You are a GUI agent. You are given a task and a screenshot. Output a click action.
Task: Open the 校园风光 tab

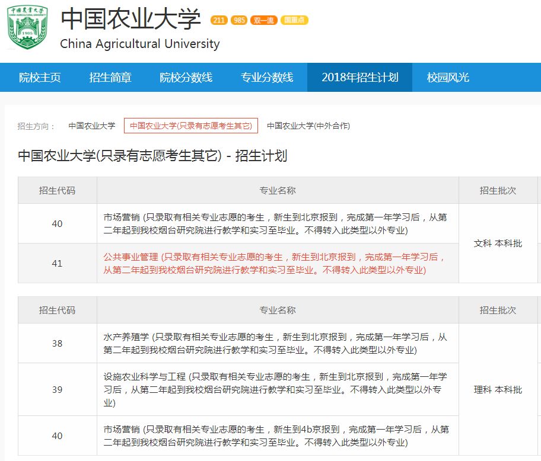point(448,77)
